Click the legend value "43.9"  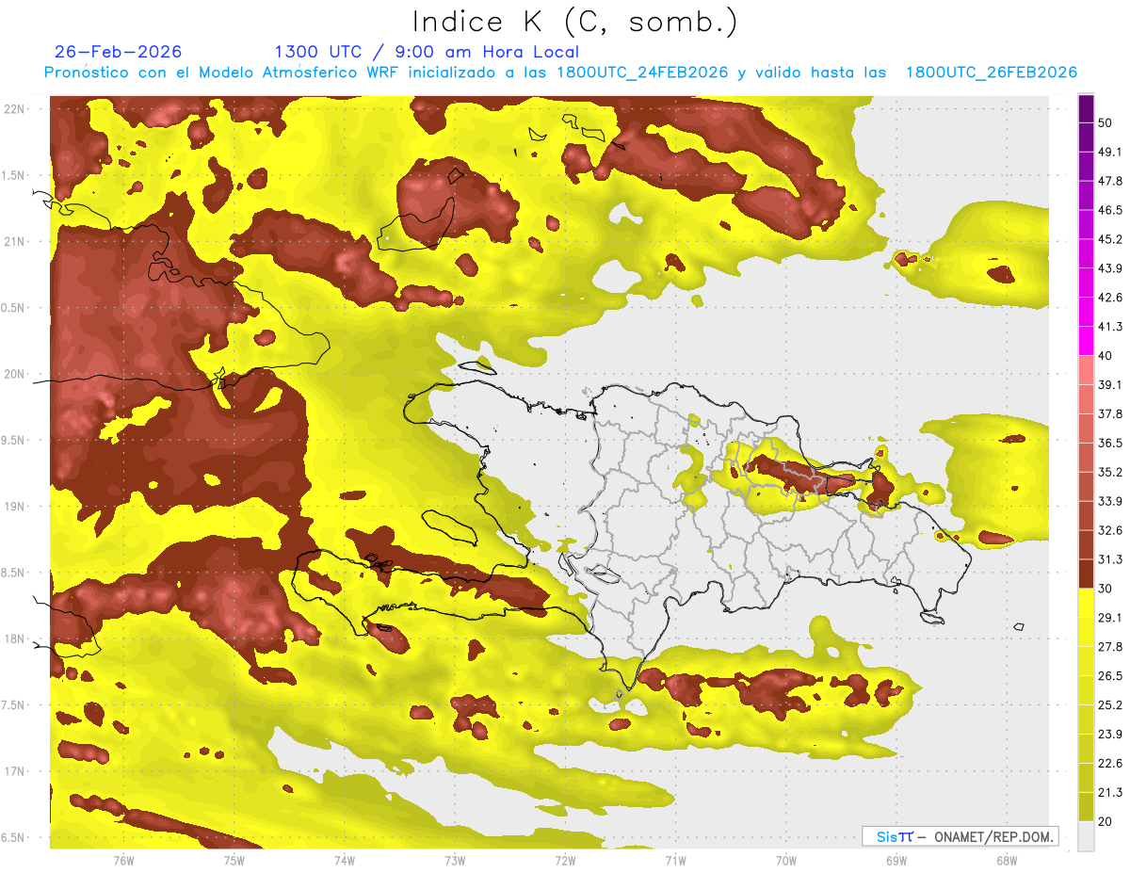[x=1110, y=268]
